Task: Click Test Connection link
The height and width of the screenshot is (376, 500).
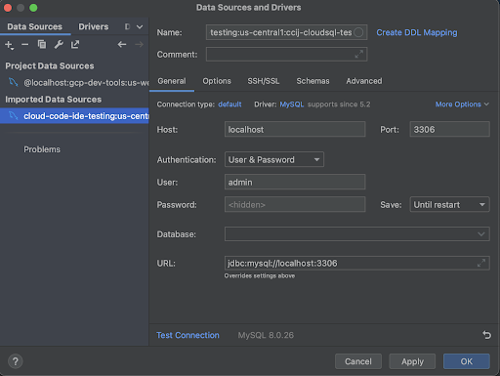Action: tap(187, 335)
